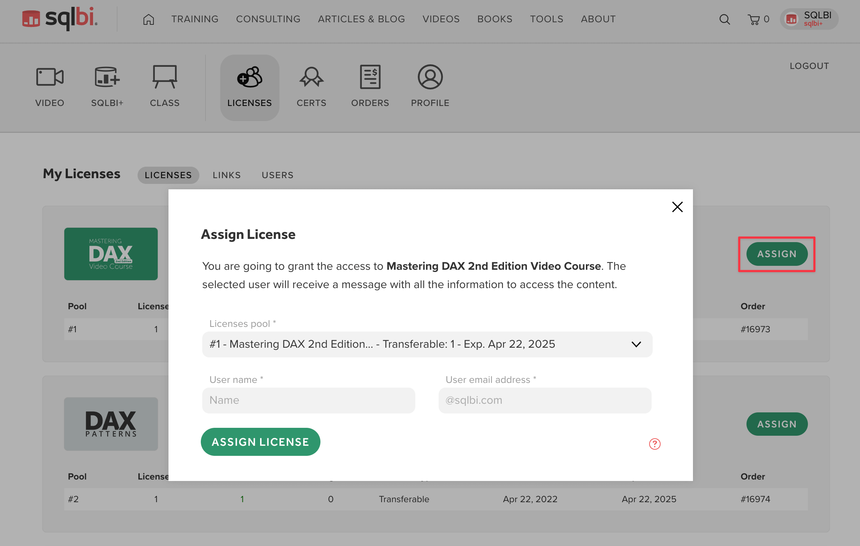Switch to the Licenses sub-tab
The height and width of the screenshot is (546, 860).
[168, 175]
